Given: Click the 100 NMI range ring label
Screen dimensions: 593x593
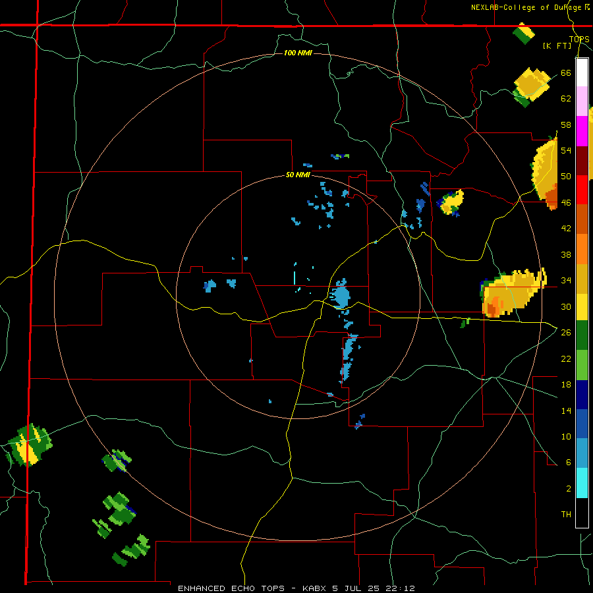Looking at the screenshot, I should [x=298, y=53].
